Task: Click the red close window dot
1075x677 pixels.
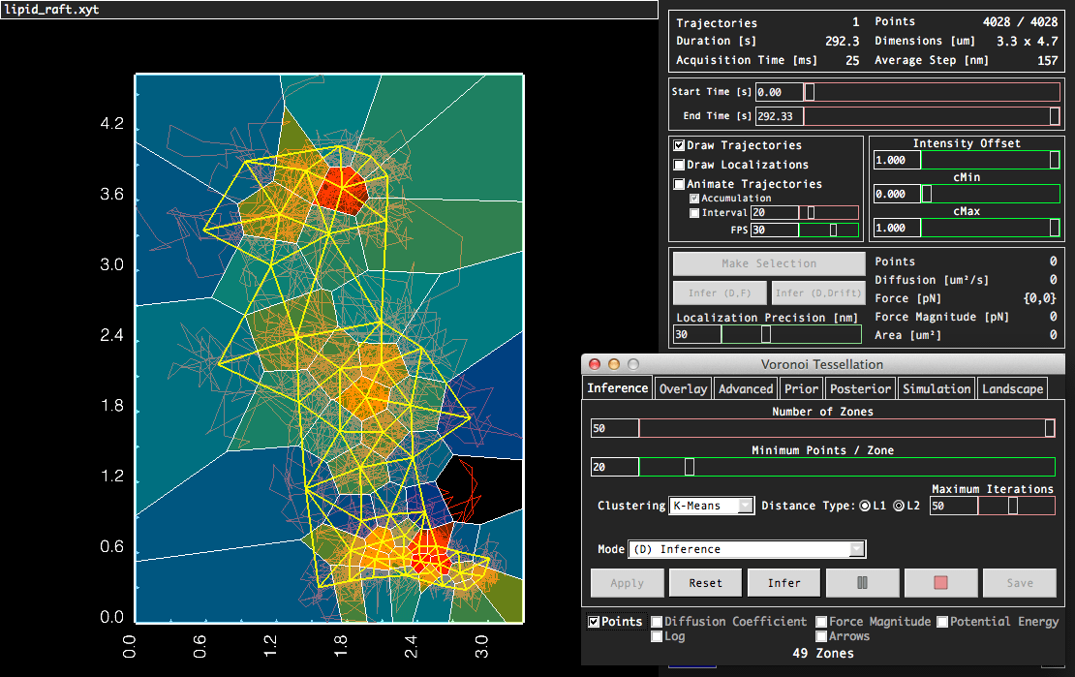Action: pos(594,364)
